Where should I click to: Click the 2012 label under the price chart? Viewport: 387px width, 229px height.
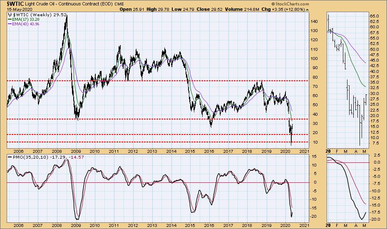click(x=133, y=151)
